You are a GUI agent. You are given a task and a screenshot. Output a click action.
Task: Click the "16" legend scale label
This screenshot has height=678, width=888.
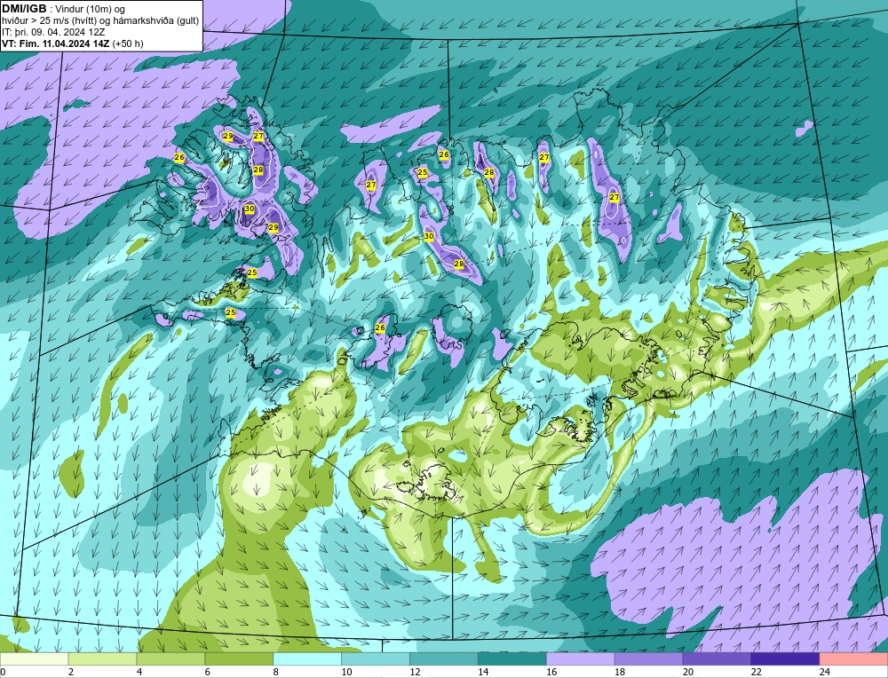click(x=551, y=672)
